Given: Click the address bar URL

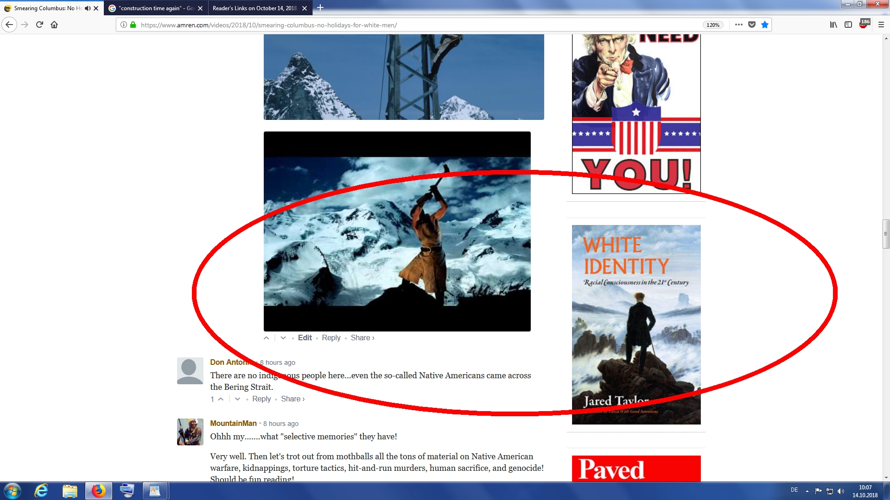Looking at the screenshot, I should pyautogui.click(x=268, y=25).
